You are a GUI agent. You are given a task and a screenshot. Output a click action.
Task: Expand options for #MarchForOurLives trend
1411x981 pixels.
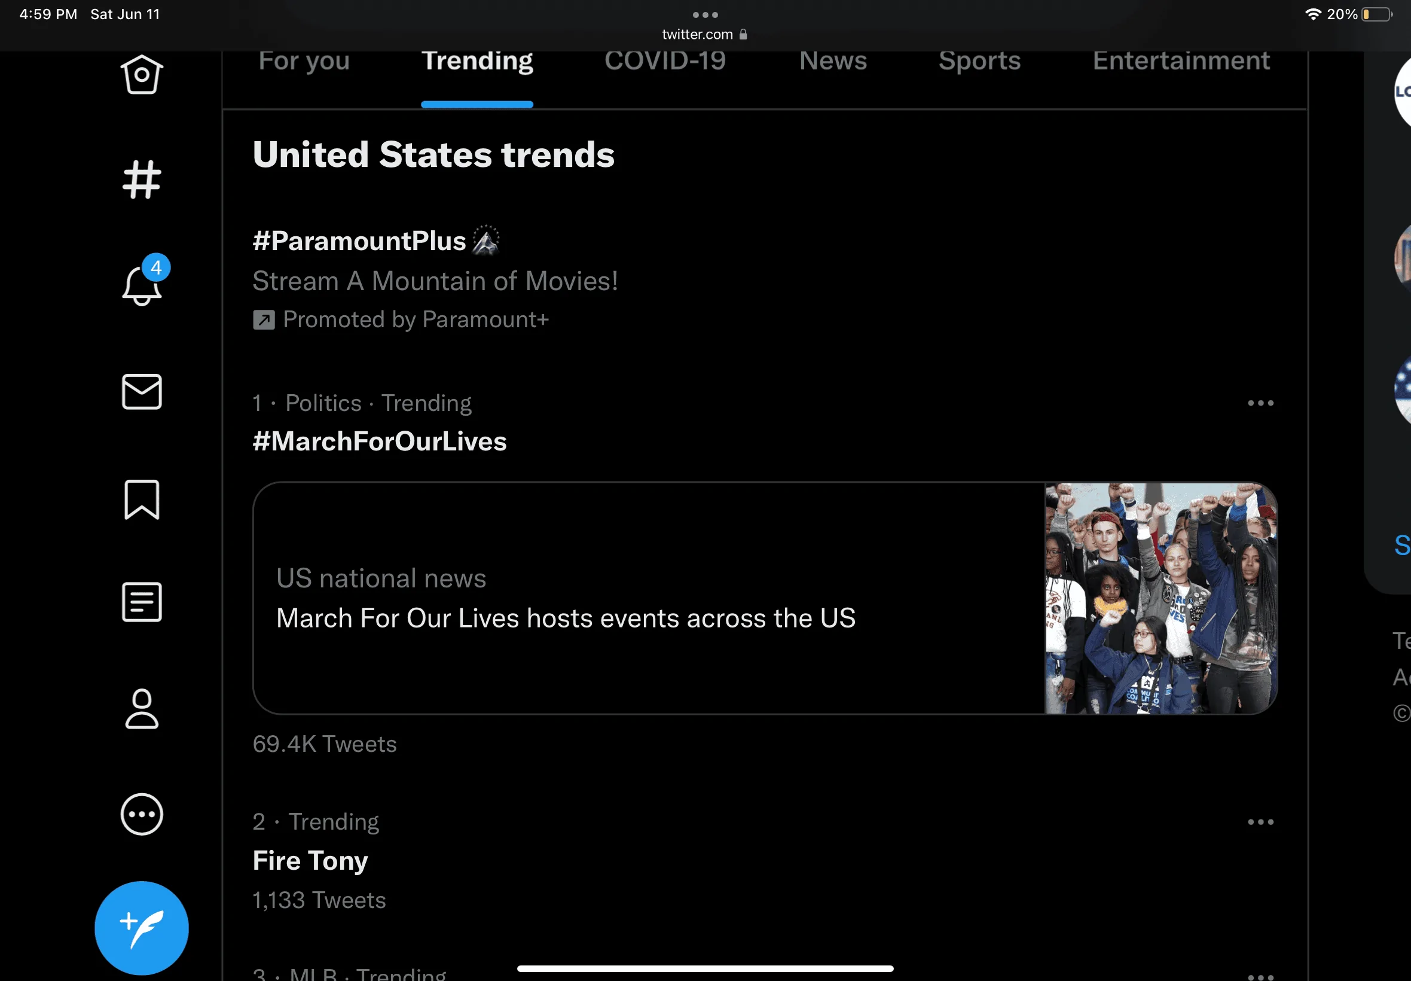click(x=1260, y=403)
